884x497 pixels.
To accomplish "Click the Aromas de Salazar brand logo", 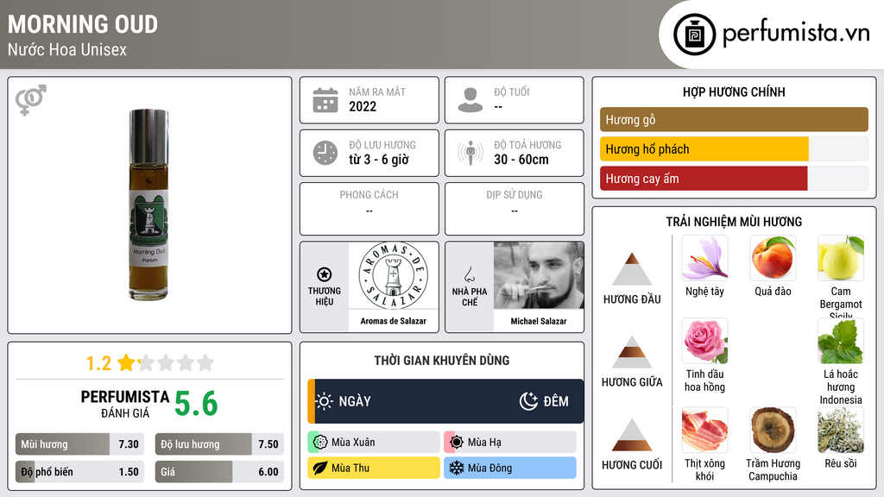I will click(x=394, y=275).
